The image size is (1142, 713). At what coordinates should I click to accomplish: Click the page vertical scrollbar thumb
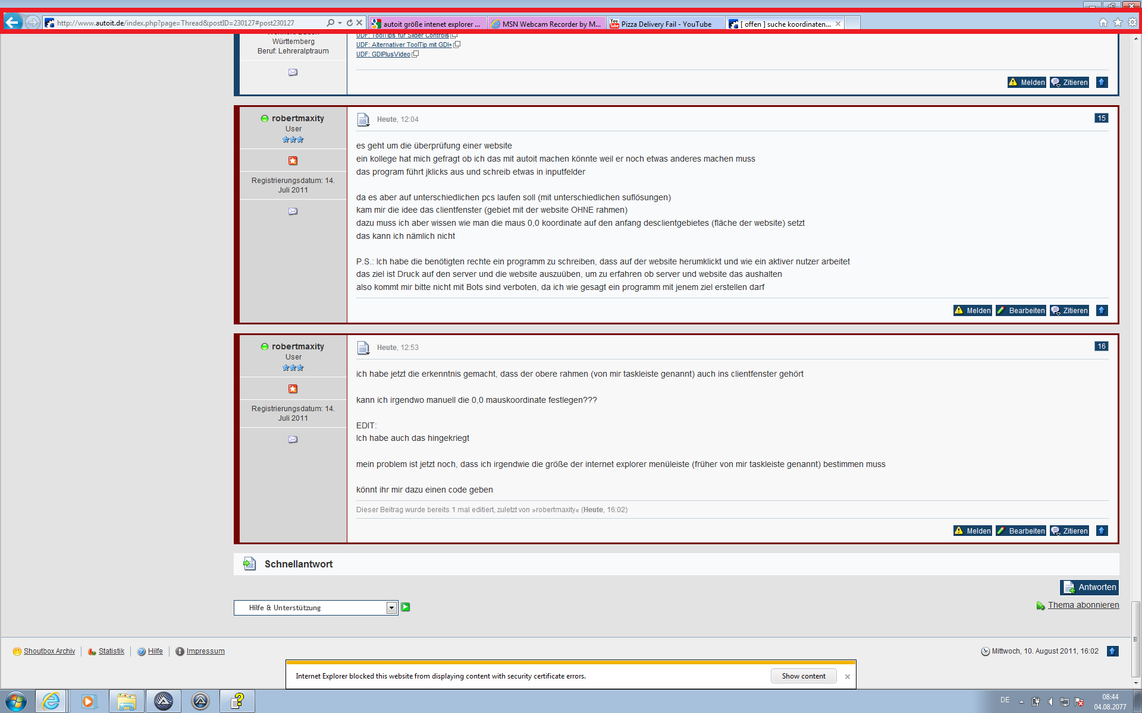point(1136,639)
